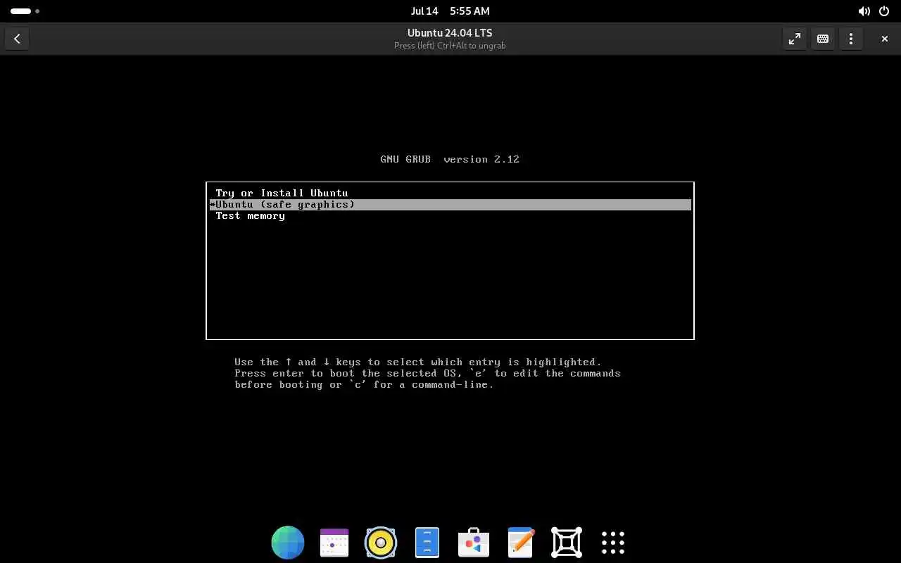Open the volume indicator in top bar
This screenshot has height=563, width=901.
[864, 11]
